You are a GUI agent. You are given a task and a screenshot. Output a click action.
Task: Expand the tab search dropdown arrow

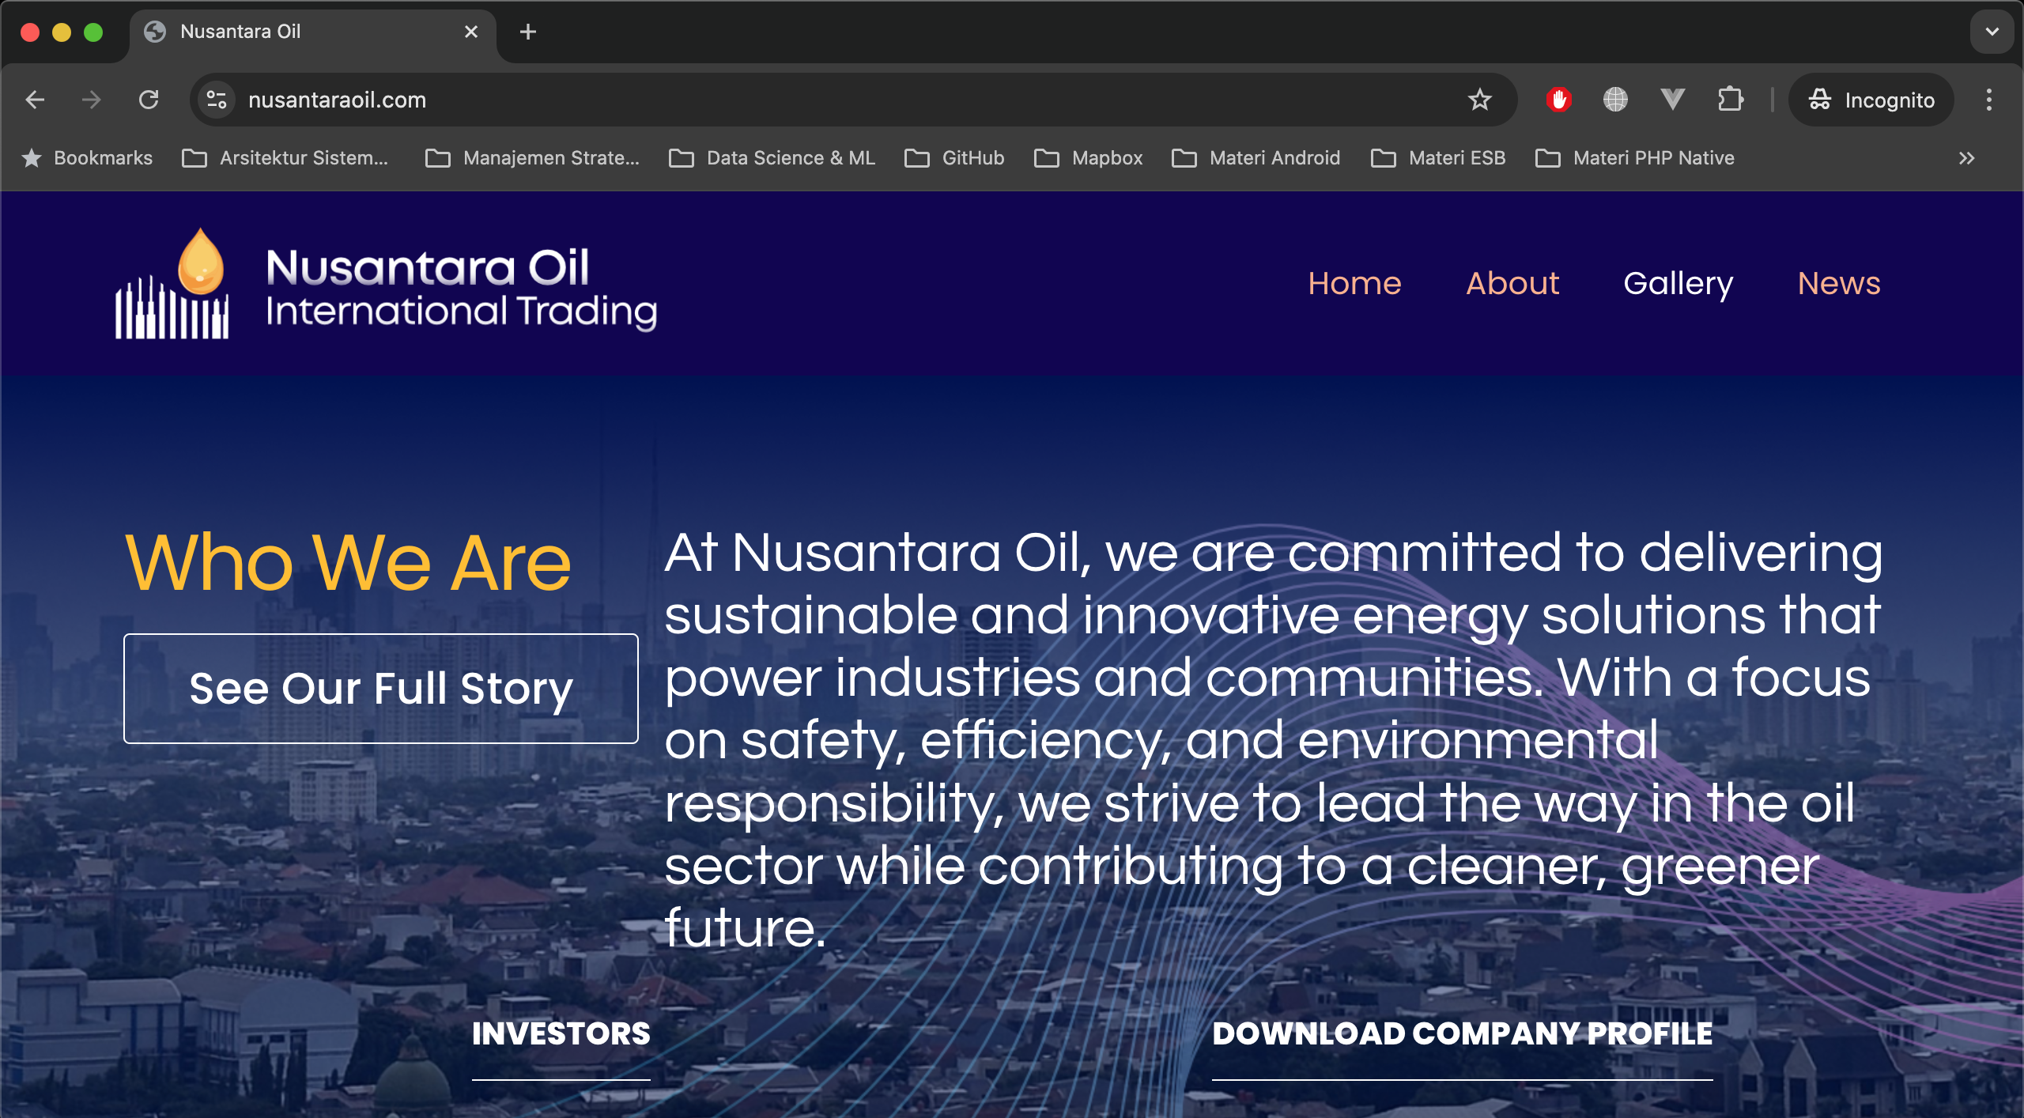[x=1992, y=32]
